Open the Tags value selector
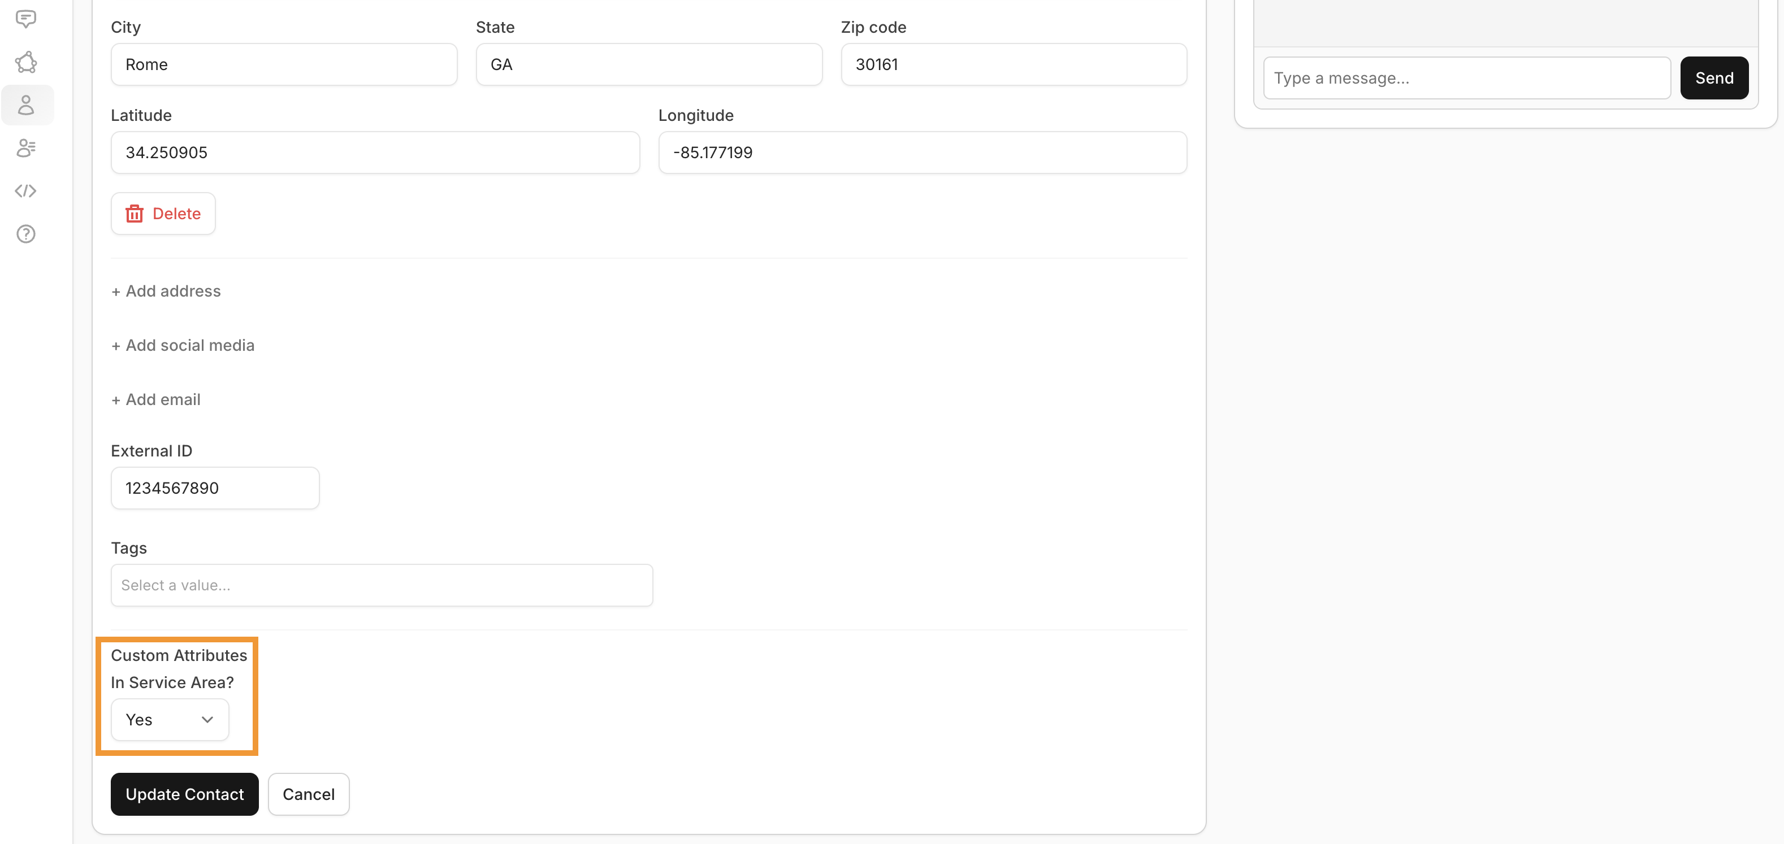This screenshot has height=844, width=1784. 382,585
